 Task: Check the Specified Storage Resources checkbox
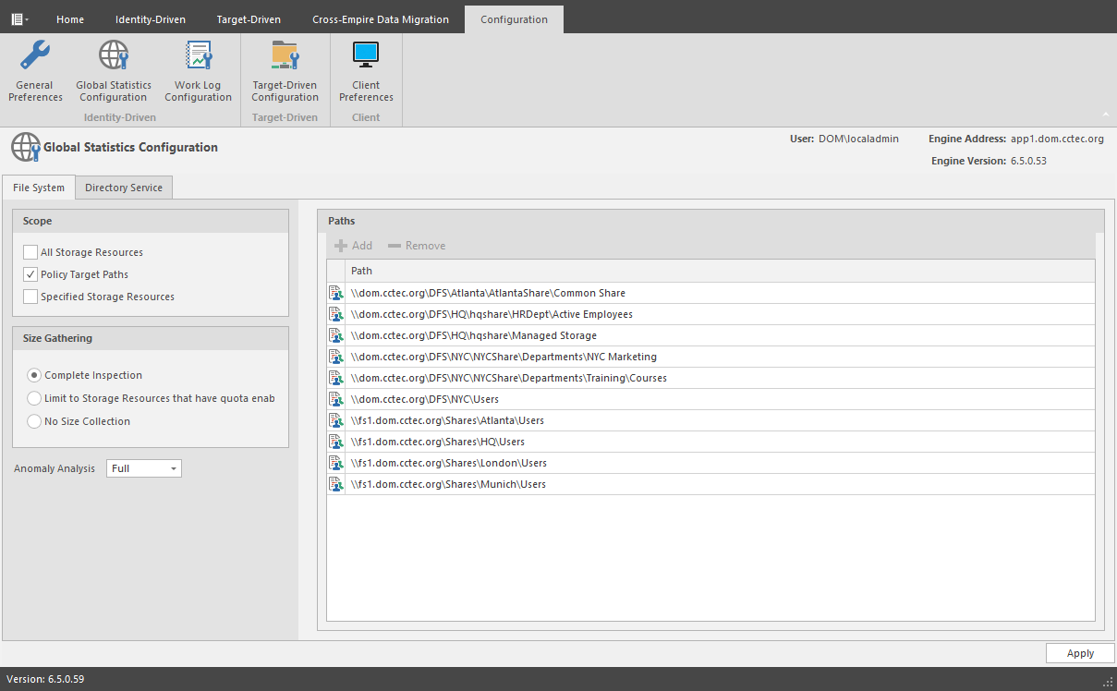(30, 297)
